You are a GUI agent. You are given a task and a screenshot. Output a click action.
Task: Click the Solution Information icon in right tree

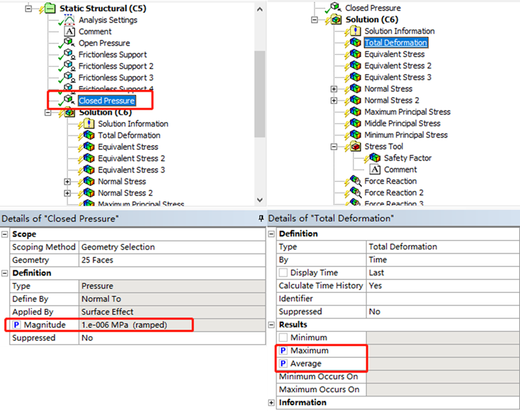click(355, 31)
